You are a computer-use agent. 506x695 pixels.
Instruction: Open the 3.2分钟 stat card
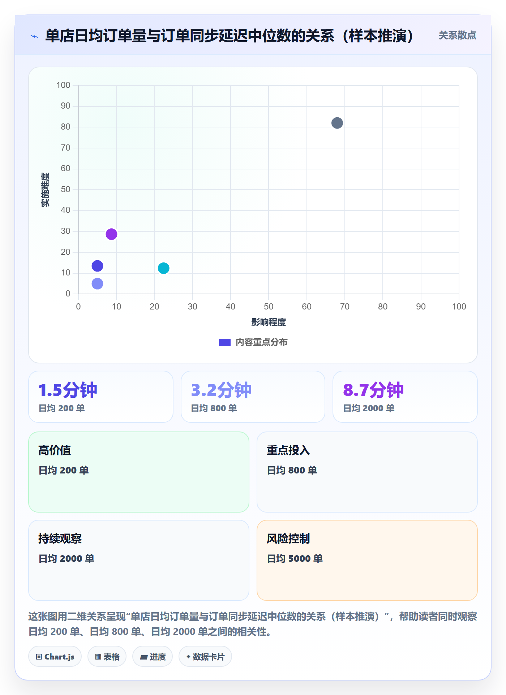[253, 397]
